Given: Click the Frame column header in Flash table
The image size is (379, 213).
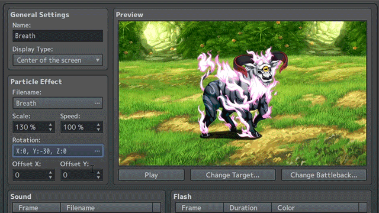Looking at the screenshot, I should pos(200,208).
